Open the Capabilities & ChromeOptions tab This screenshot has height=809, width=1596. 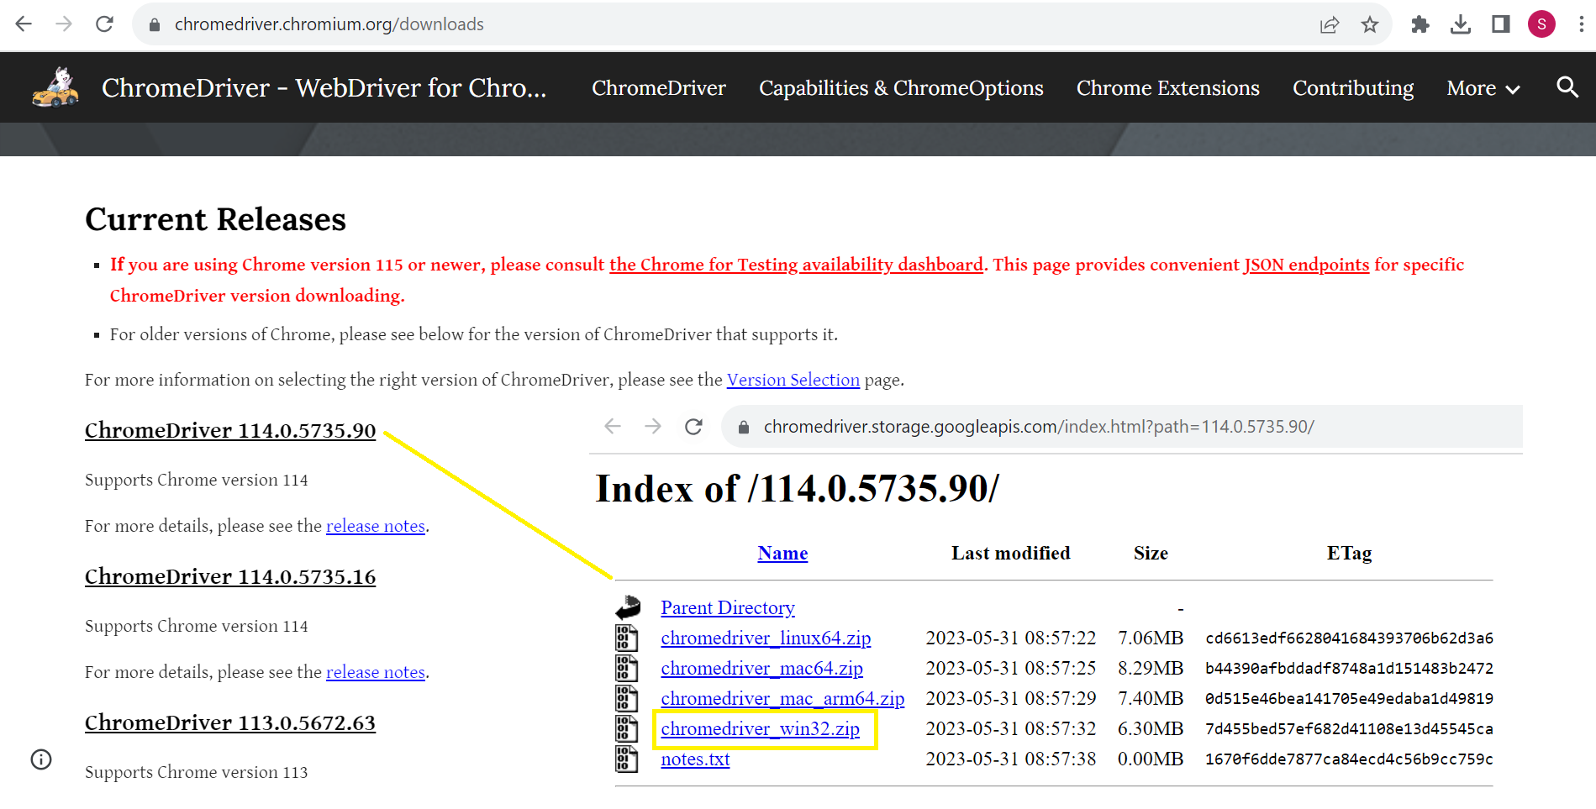coord(900,88)
